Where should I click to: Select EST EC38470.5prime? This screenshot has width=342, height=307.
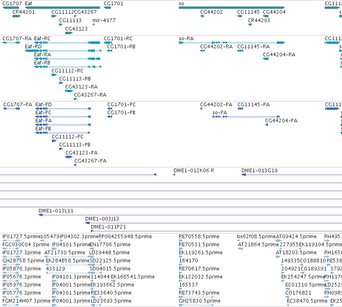(x=307, y=301)
